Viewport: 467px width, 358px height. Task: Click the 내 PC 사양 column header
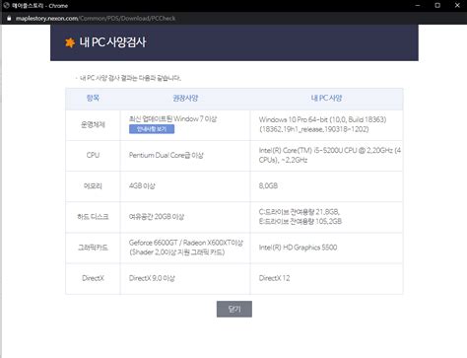point(326,98)
